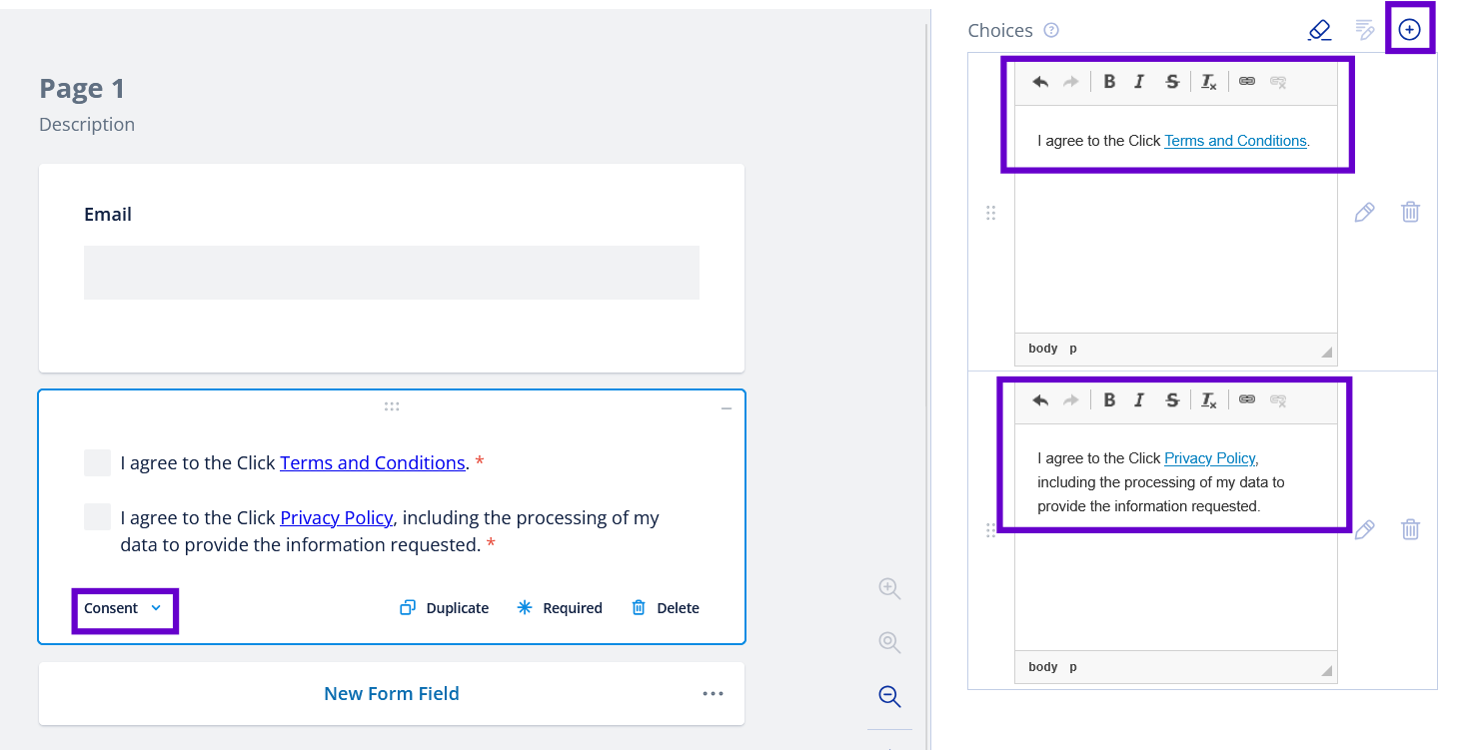
Task: Click Terms and Conditions link in editor
Action: 1235,141
